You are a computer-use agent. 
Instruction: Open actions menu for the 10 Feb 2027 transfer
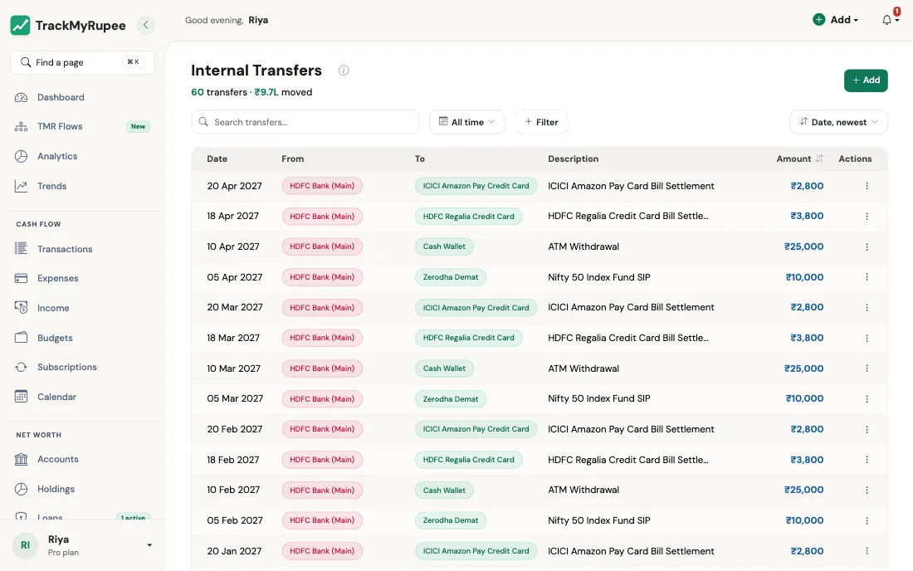(867, 490)
